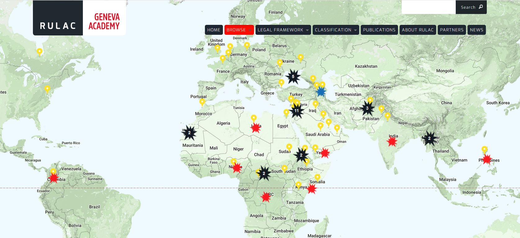Click into the search text field
The height and width of the screenshot is (238, 520).
[428, 7]
